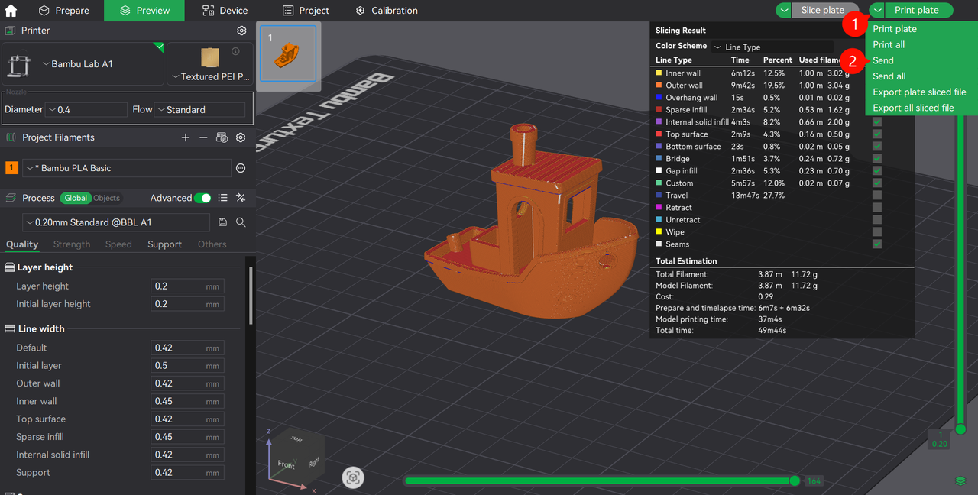Click the search settings magnifier icon
This screenshot has width=978, height=495.
pos(241,222)
